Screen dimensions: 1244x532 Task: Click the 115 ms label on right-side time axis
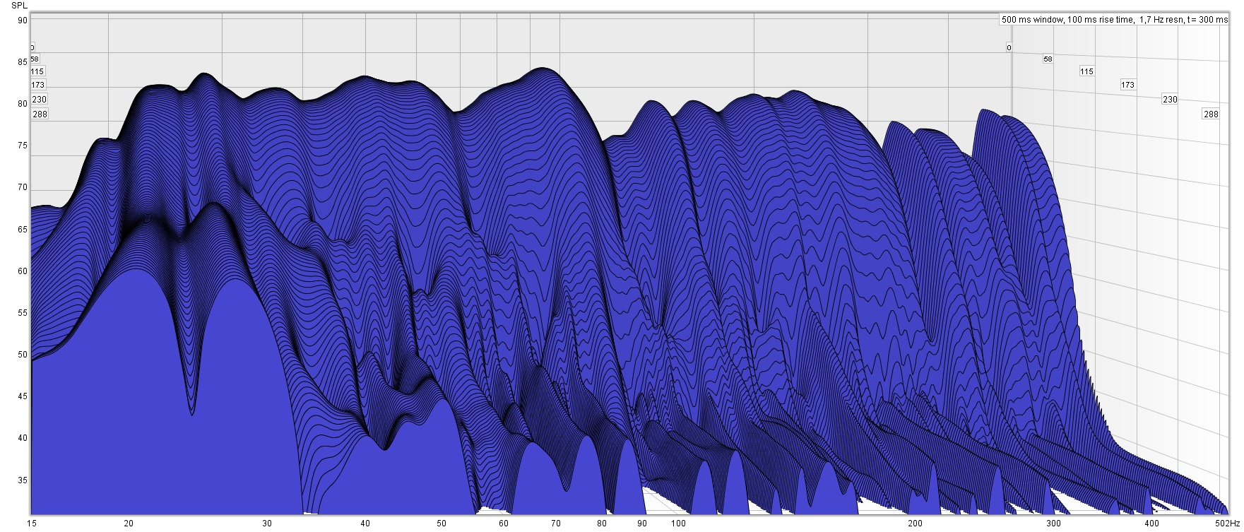1086,71
